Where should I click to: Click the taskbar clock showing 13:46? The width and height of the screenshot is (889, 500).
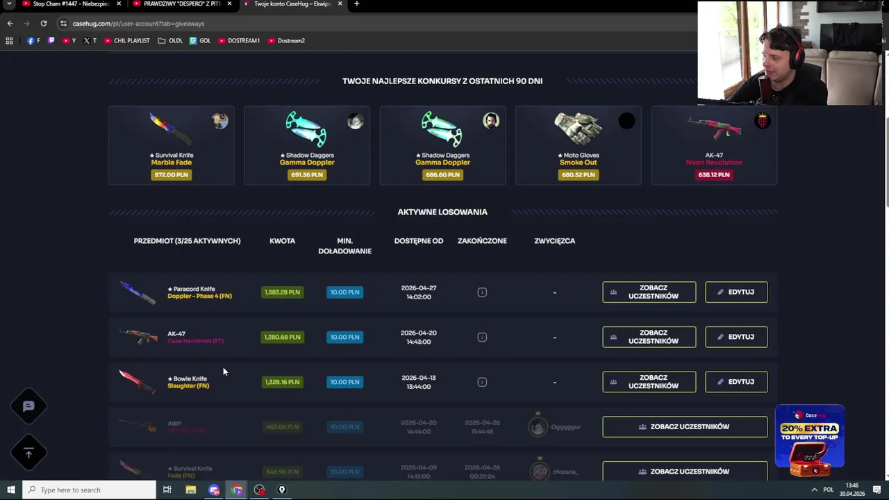852,490
